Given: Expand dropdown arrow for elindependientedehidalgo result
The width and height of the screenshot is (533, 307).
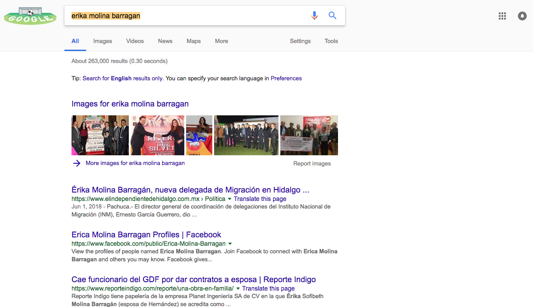Looking at the screenshot, I should 230,199.
